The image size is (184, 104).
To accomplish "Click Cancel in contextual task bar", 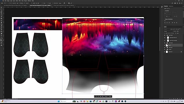I will pos(106,96).
